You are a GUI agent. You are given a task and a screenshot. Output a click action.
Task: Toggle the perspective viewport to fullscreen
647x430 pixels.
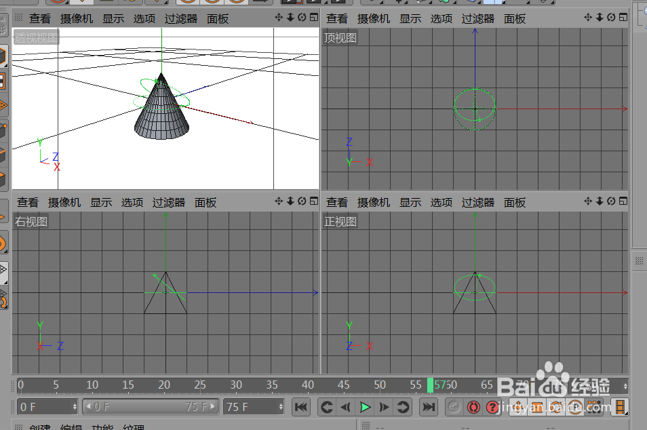point(313,18)
